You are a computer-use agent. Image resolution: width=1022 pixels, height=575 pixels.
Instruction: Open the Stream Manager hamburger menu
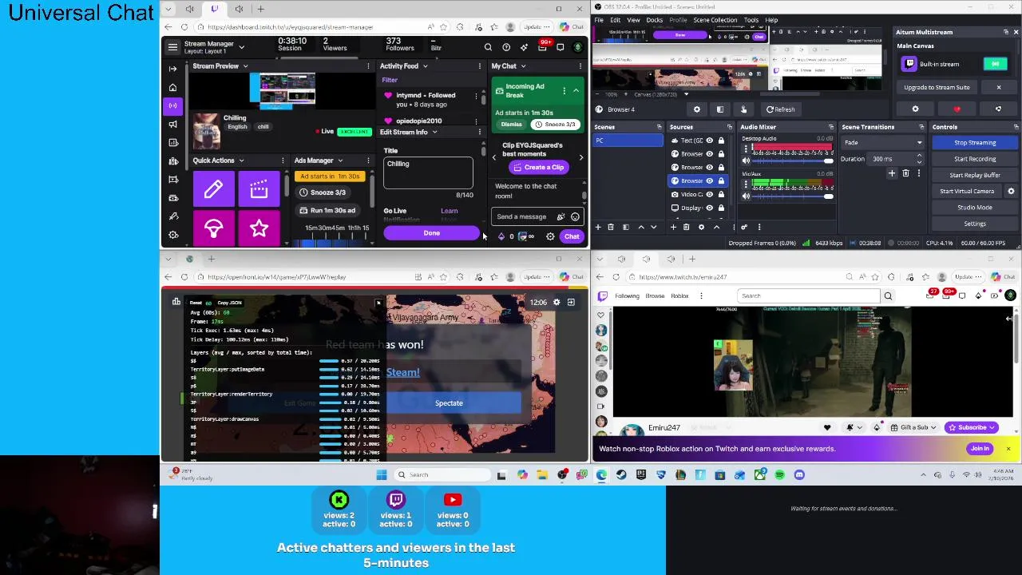[x=172, y=47]
